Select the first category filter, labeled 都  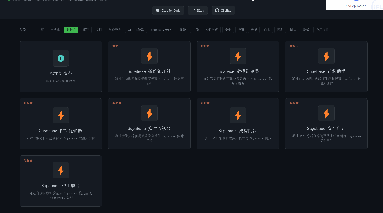42,30
